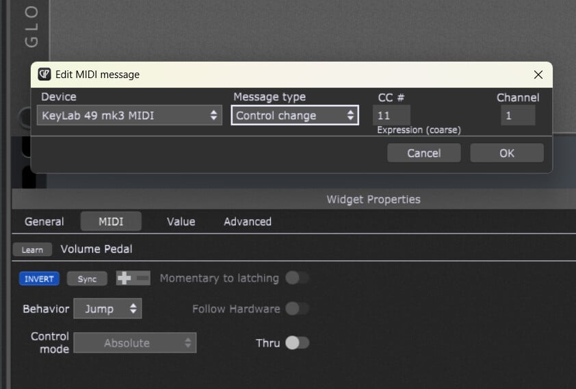Open the Device dropdown showing KeyLab 49 mk3
The width and height of the screenshot is (576, 389).
click(x=129, y=116)
